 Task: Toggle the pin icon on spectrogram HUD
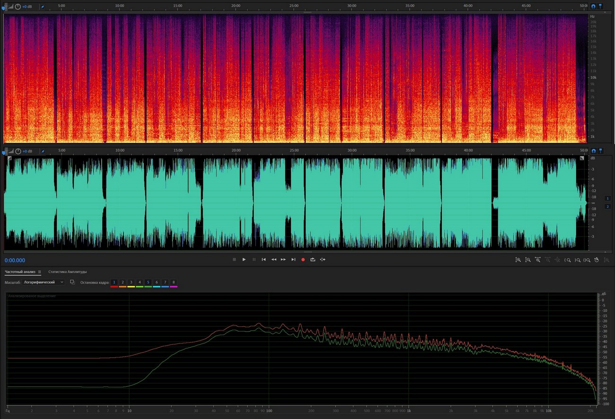click(x=42, y=7)
